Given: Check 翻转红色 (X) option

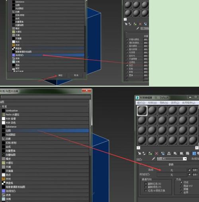Looking at the screenshot, I should (146, 184).
